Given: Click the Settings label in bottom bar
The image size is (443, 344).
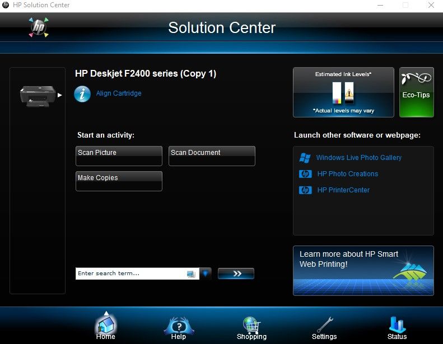Looking at the screenshot, I should click(324, 337).
